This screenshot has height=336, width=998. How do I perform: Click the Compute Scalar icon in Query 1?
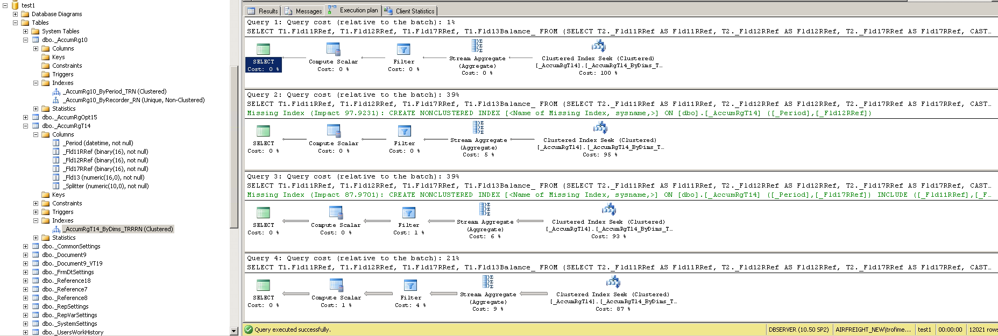tap(334, 49)
